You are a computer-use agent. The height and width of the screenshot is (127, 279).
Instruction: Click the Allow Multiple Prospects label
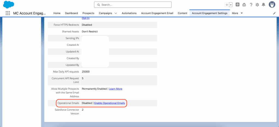click(x=65, y=92)
